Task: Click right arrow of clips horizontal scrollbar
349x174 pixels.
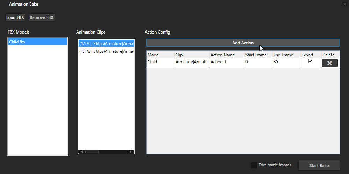Action: pyautogui.click(x=131, y=152)
